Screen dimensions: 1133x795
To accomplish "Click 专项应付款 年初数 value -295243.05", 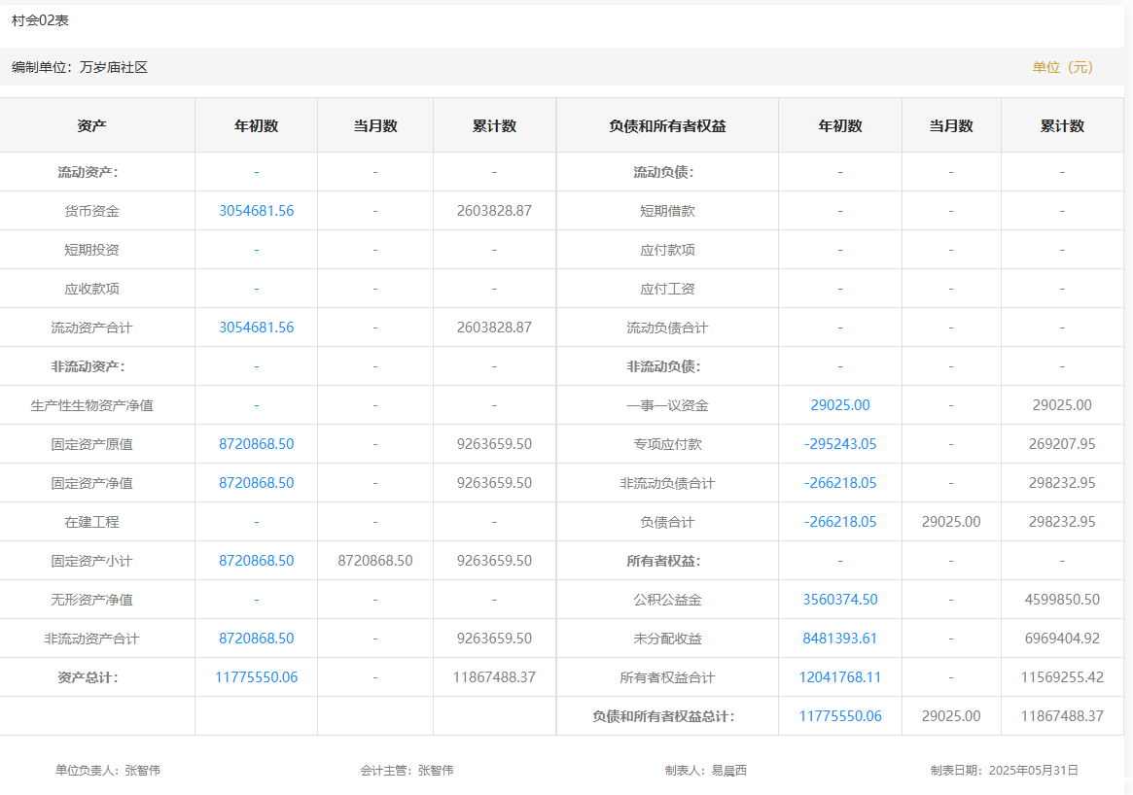I will click(x=839, y=444).
